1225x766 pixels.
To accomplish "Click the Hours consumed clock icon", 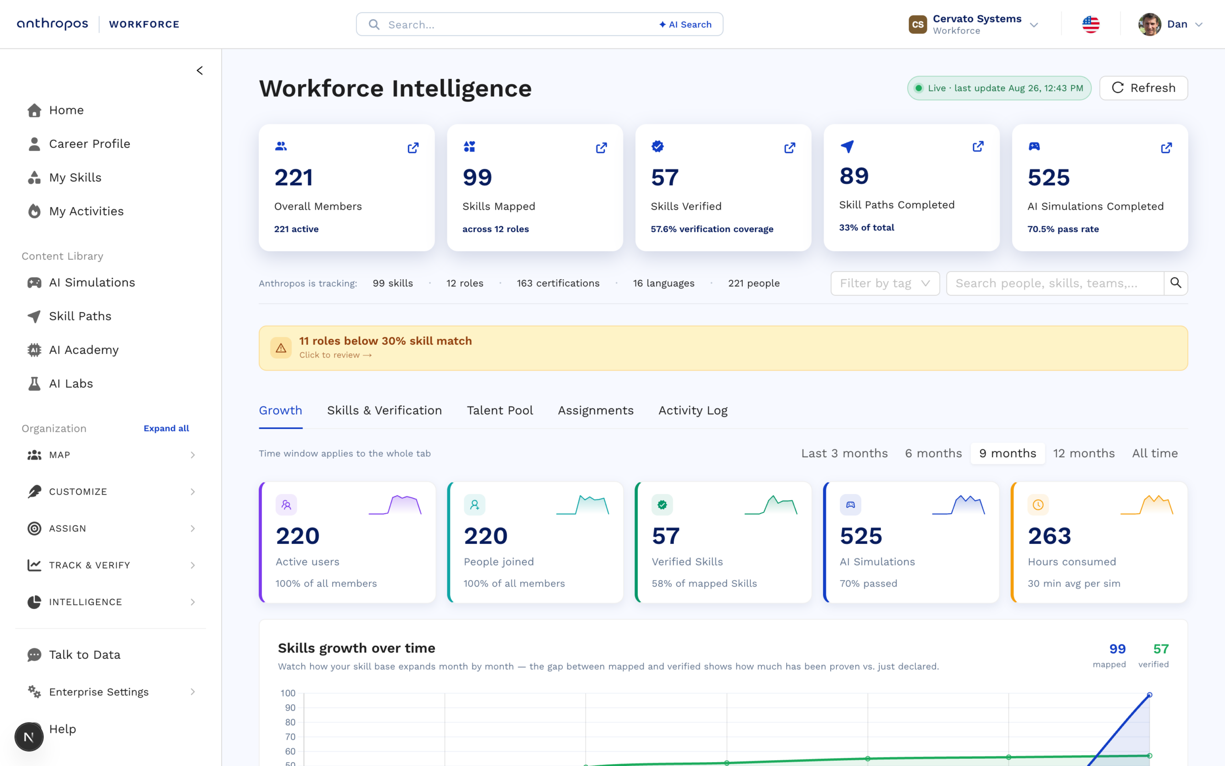I will 1038,505.
